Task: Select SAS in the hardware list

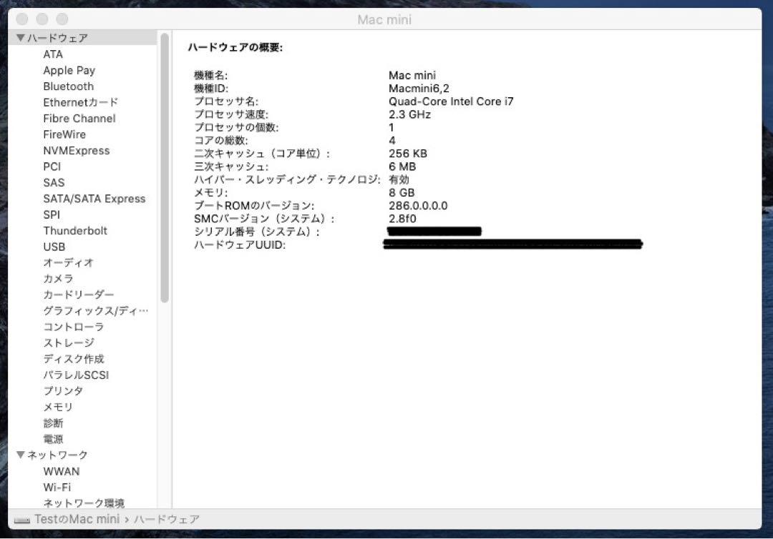Action: [x=54, y=182]
